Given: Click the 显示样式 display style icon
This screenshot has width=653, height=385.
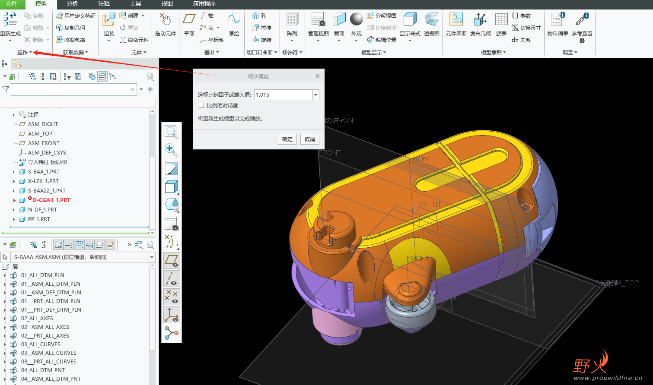Looking at the screenshot, I should click(410, 19).
